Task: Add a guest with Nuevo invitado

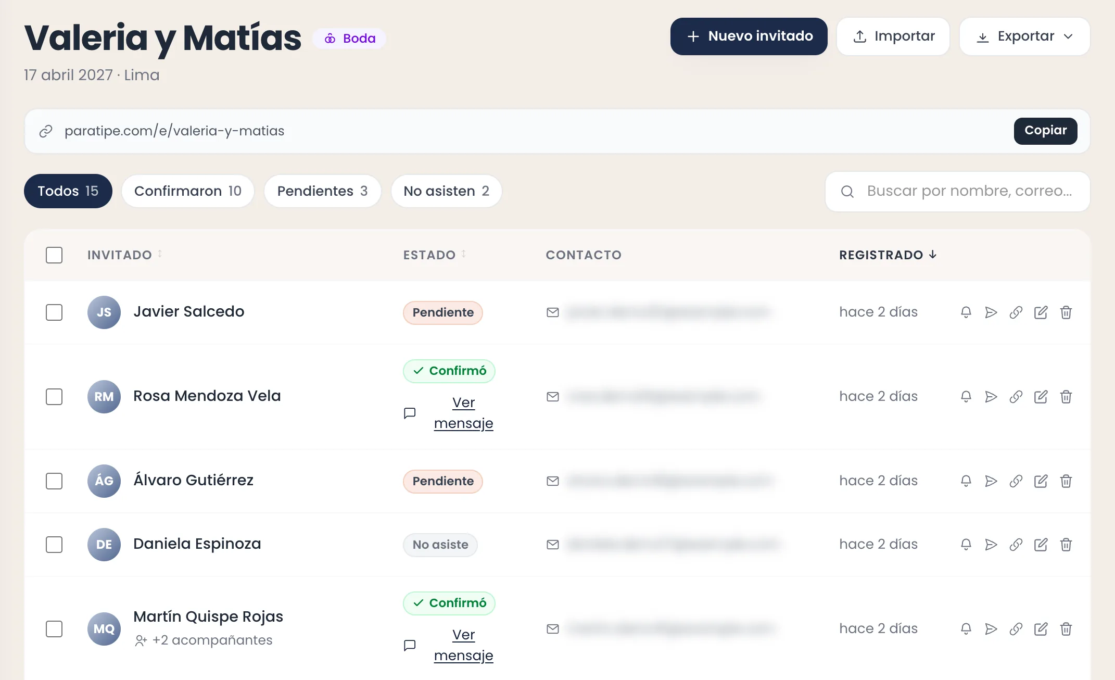Action: (x=749, y=36)
